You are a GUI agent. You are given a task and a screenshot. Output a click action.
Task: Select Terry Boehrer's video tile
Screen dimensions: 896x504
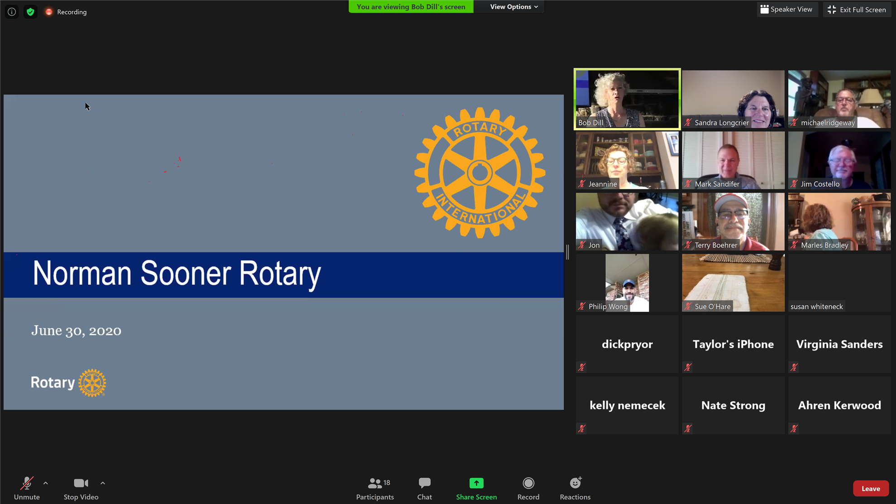[x=733, y=221]
